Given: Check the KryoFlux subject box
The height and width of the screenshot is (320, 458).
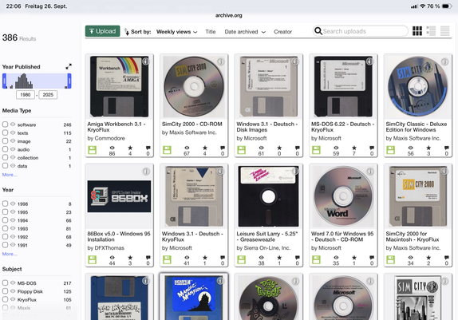Looking at the screenshot, I should coord(5,299).
